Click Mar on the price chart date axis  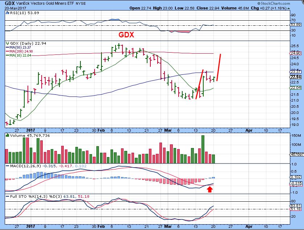[x=168, y=131]
